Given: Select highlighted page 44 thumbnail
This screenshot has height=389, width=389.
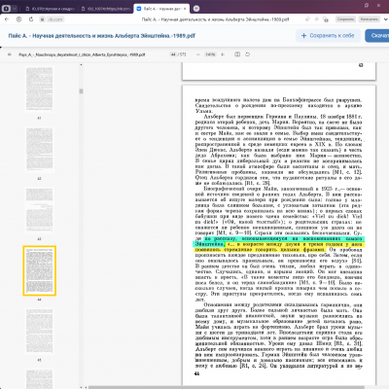Looking at the screenshot, I should click(x=39, y=270).
